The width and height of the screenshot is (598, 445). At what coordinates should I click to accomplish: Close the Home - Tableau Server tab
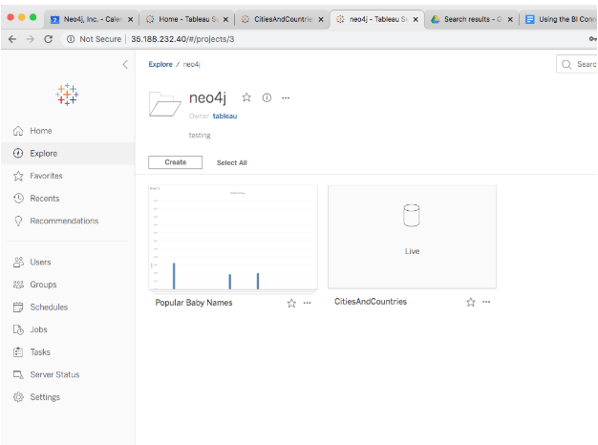point(225,19)
